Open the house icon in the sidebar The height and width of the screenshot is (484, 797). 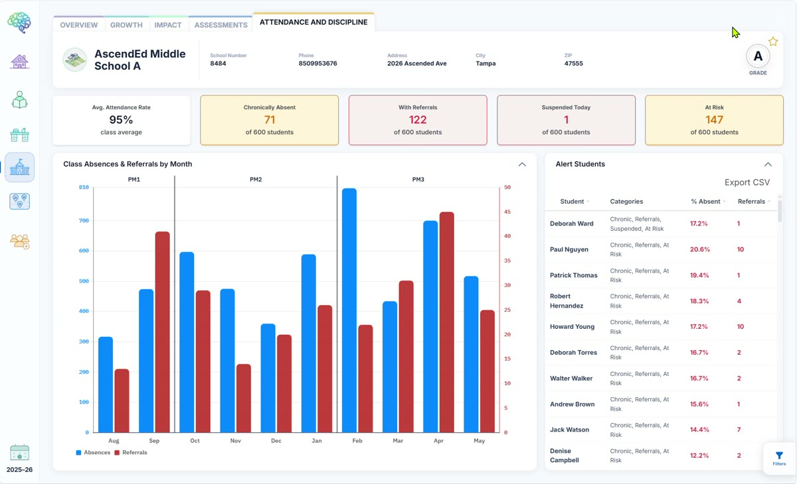19,62
